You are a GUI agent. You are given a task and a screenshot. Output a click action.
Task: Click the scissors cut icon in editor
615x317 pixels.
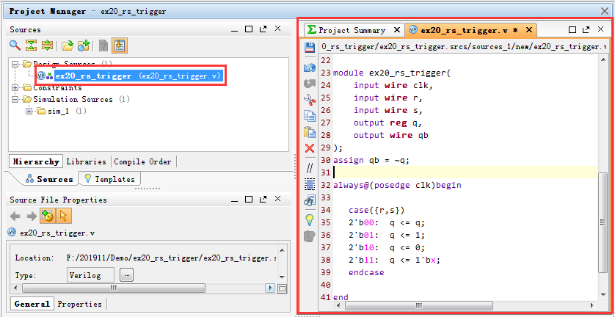coord(310,100)
